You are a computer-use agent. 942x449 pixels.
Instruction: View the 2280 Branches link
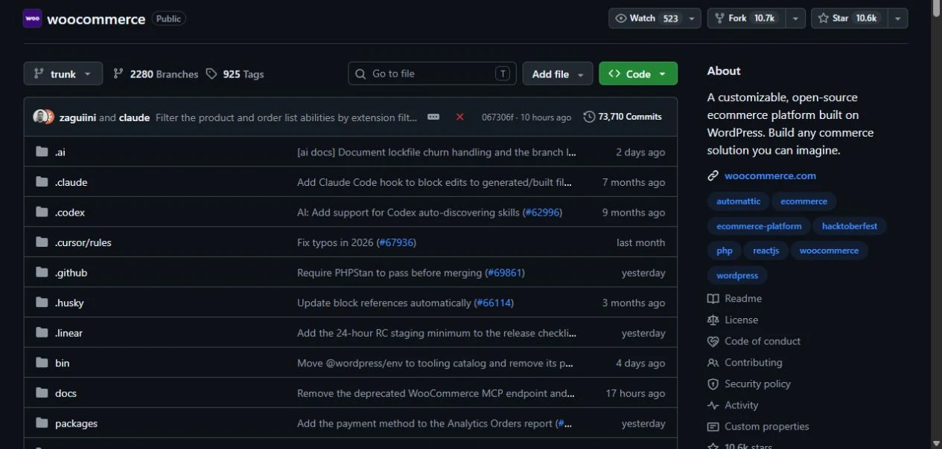[x=156, y=74]
